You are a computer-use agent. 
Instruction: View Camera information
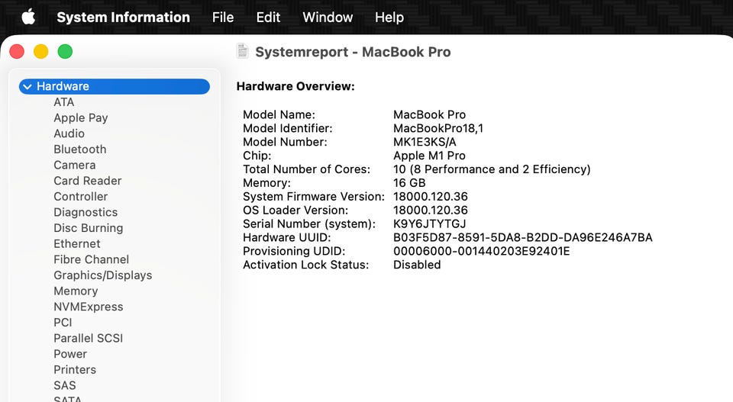[75, 165]
